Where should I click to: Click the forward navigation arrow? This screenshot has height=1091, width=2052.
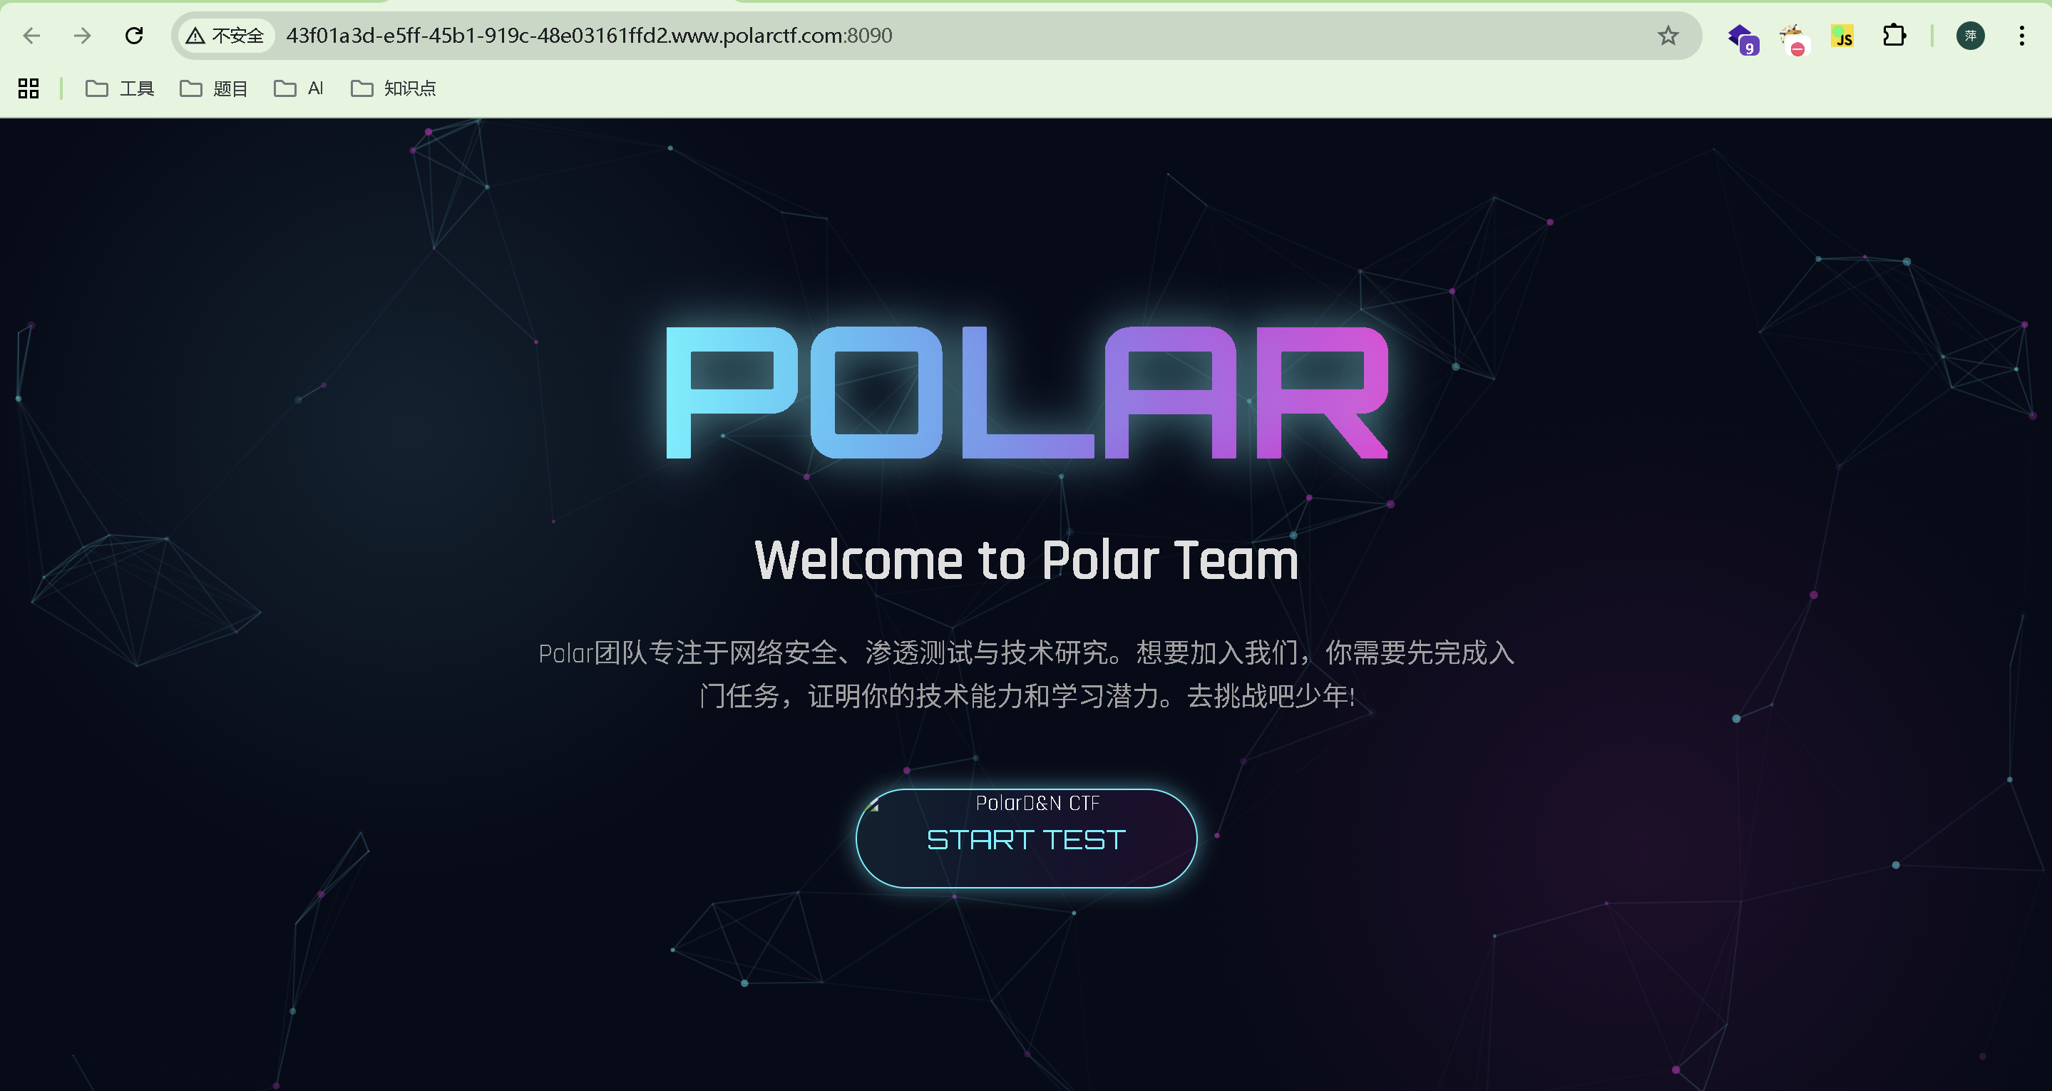(x=83, y=36)
